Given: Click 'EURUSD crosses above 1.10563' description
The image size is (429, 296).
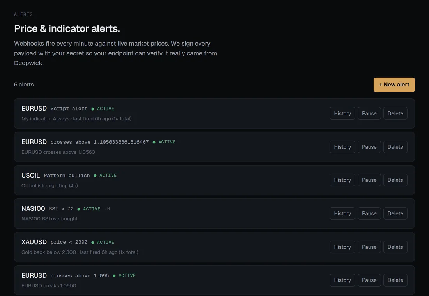Looking at the screenshot, I should [58, 152].
